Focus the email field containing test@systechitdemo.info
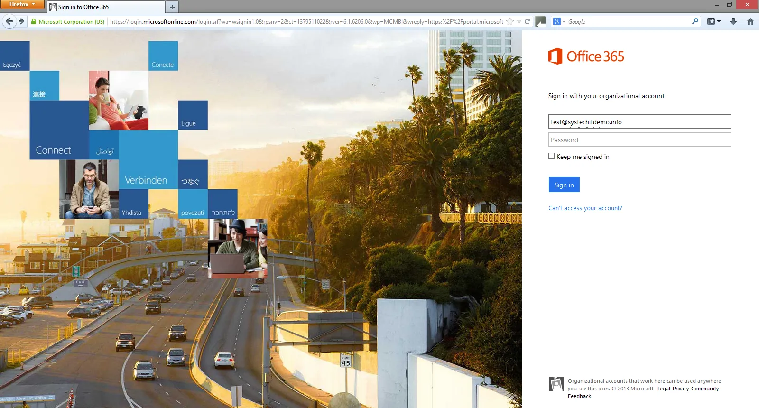Viewport: 759px width, 408px height. [639, 121]
